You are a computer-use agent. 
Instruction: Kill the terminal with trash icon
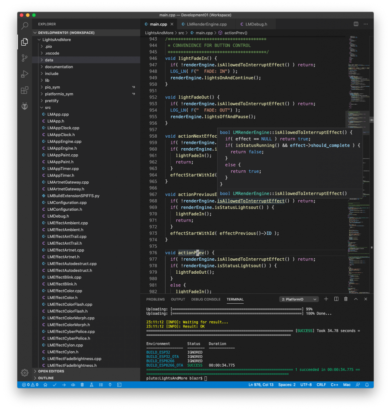346,299
